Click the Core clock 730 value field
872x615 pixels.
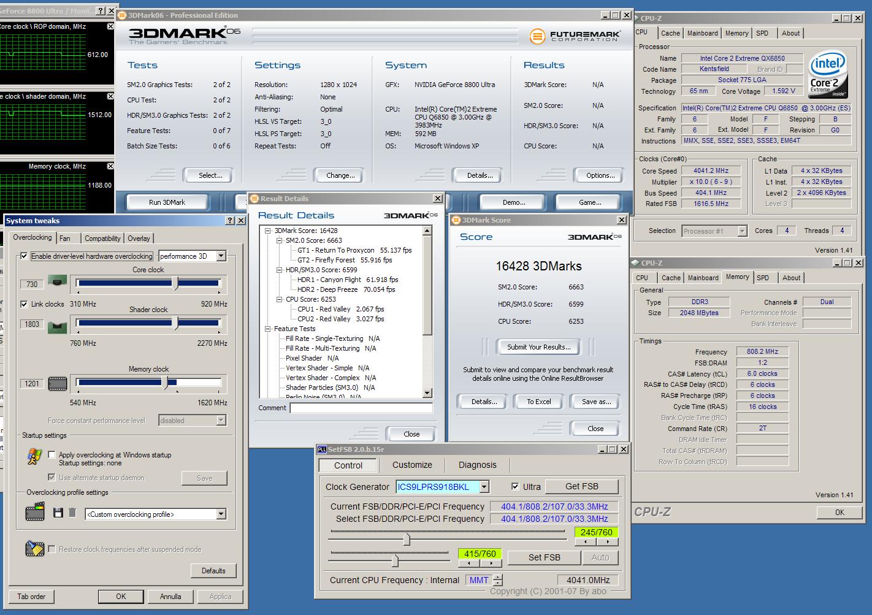32,284
